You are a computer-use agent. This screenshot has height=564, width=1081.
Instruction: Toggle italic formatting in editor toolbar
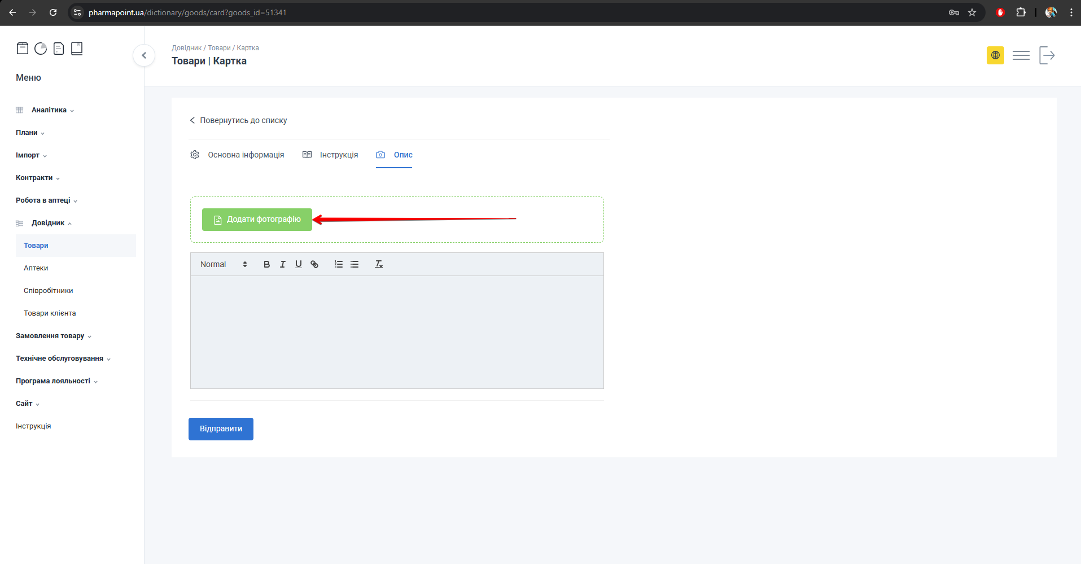pyautogui.click(x=282, y=264)
